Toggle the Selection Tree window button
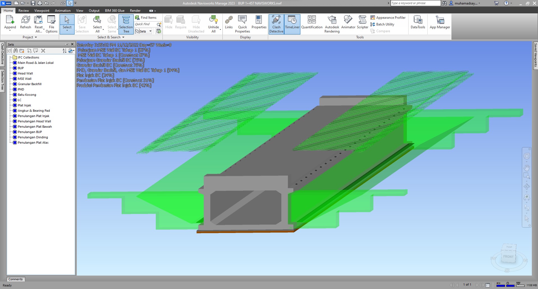The width and height of the screenshot is (538, 289). pyautogui.click(x=126, y=24)
